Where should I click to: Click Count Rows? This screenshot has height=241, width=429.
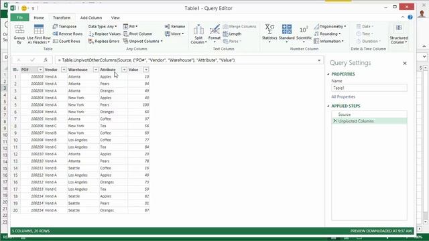[x=66, y=42]
